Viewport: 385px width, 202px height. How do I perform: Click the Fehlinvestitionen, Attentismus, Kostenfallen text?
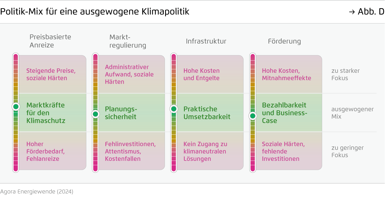point(130,151)
